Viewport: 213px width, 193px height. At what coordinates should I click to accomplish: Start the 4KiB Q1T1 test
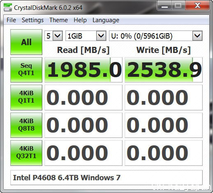pos(26,97)
